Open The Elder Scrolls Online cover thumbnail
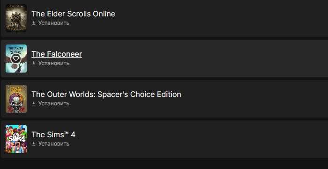This screenshot has height=169, width=328. (x=16, y=18)
